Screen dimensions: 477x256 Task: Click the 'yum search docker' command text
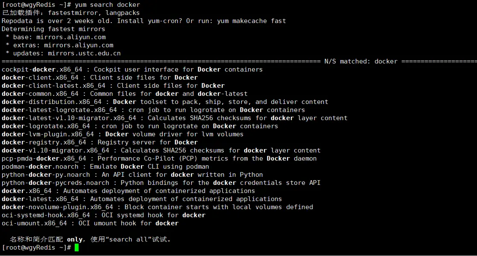[107, 5]
